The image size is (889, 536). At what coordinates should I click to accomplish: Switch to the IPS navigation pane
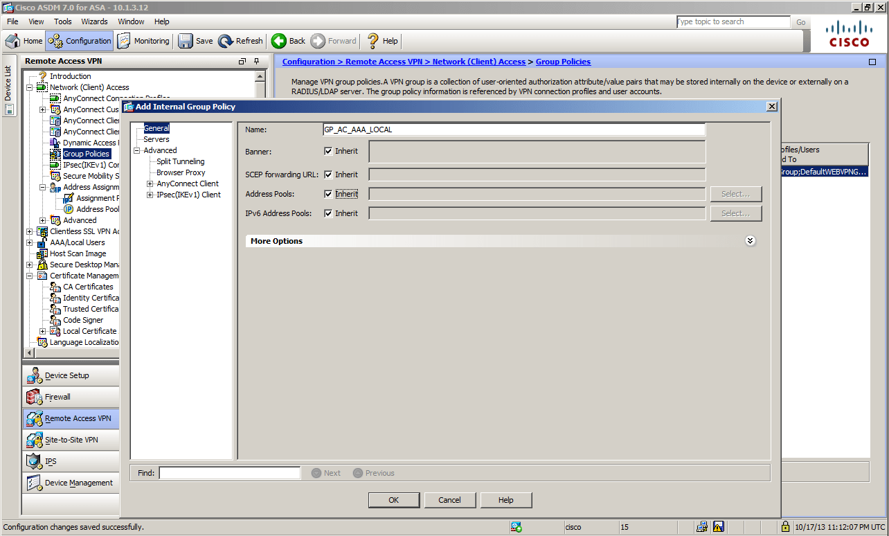pyautogui.click(x=71, y=461)
